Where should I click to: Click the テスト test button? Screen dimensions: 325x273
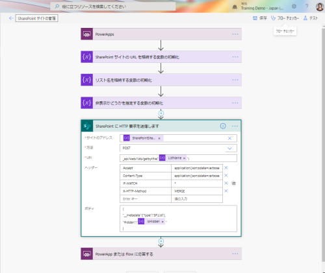pos(311,18)
